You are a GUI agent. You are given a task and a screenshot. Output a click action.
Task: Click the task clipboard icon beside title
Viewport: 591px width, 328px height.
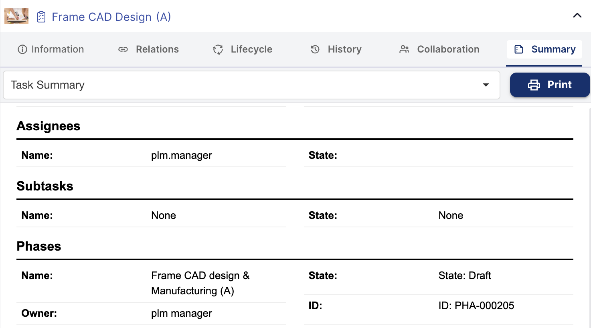(x=41, y=17)
